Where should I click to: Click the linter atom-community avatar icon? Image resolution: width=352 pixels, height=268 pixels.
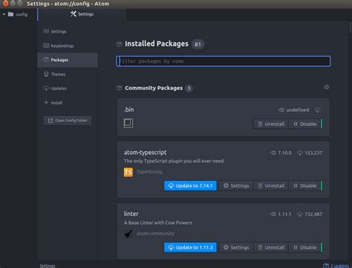[x=128, y=234]
